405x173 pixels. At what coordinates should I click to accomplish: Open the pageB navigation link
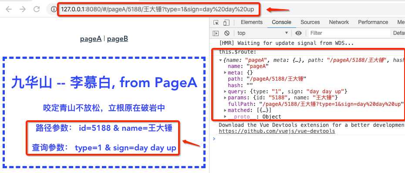pos(118,39)
